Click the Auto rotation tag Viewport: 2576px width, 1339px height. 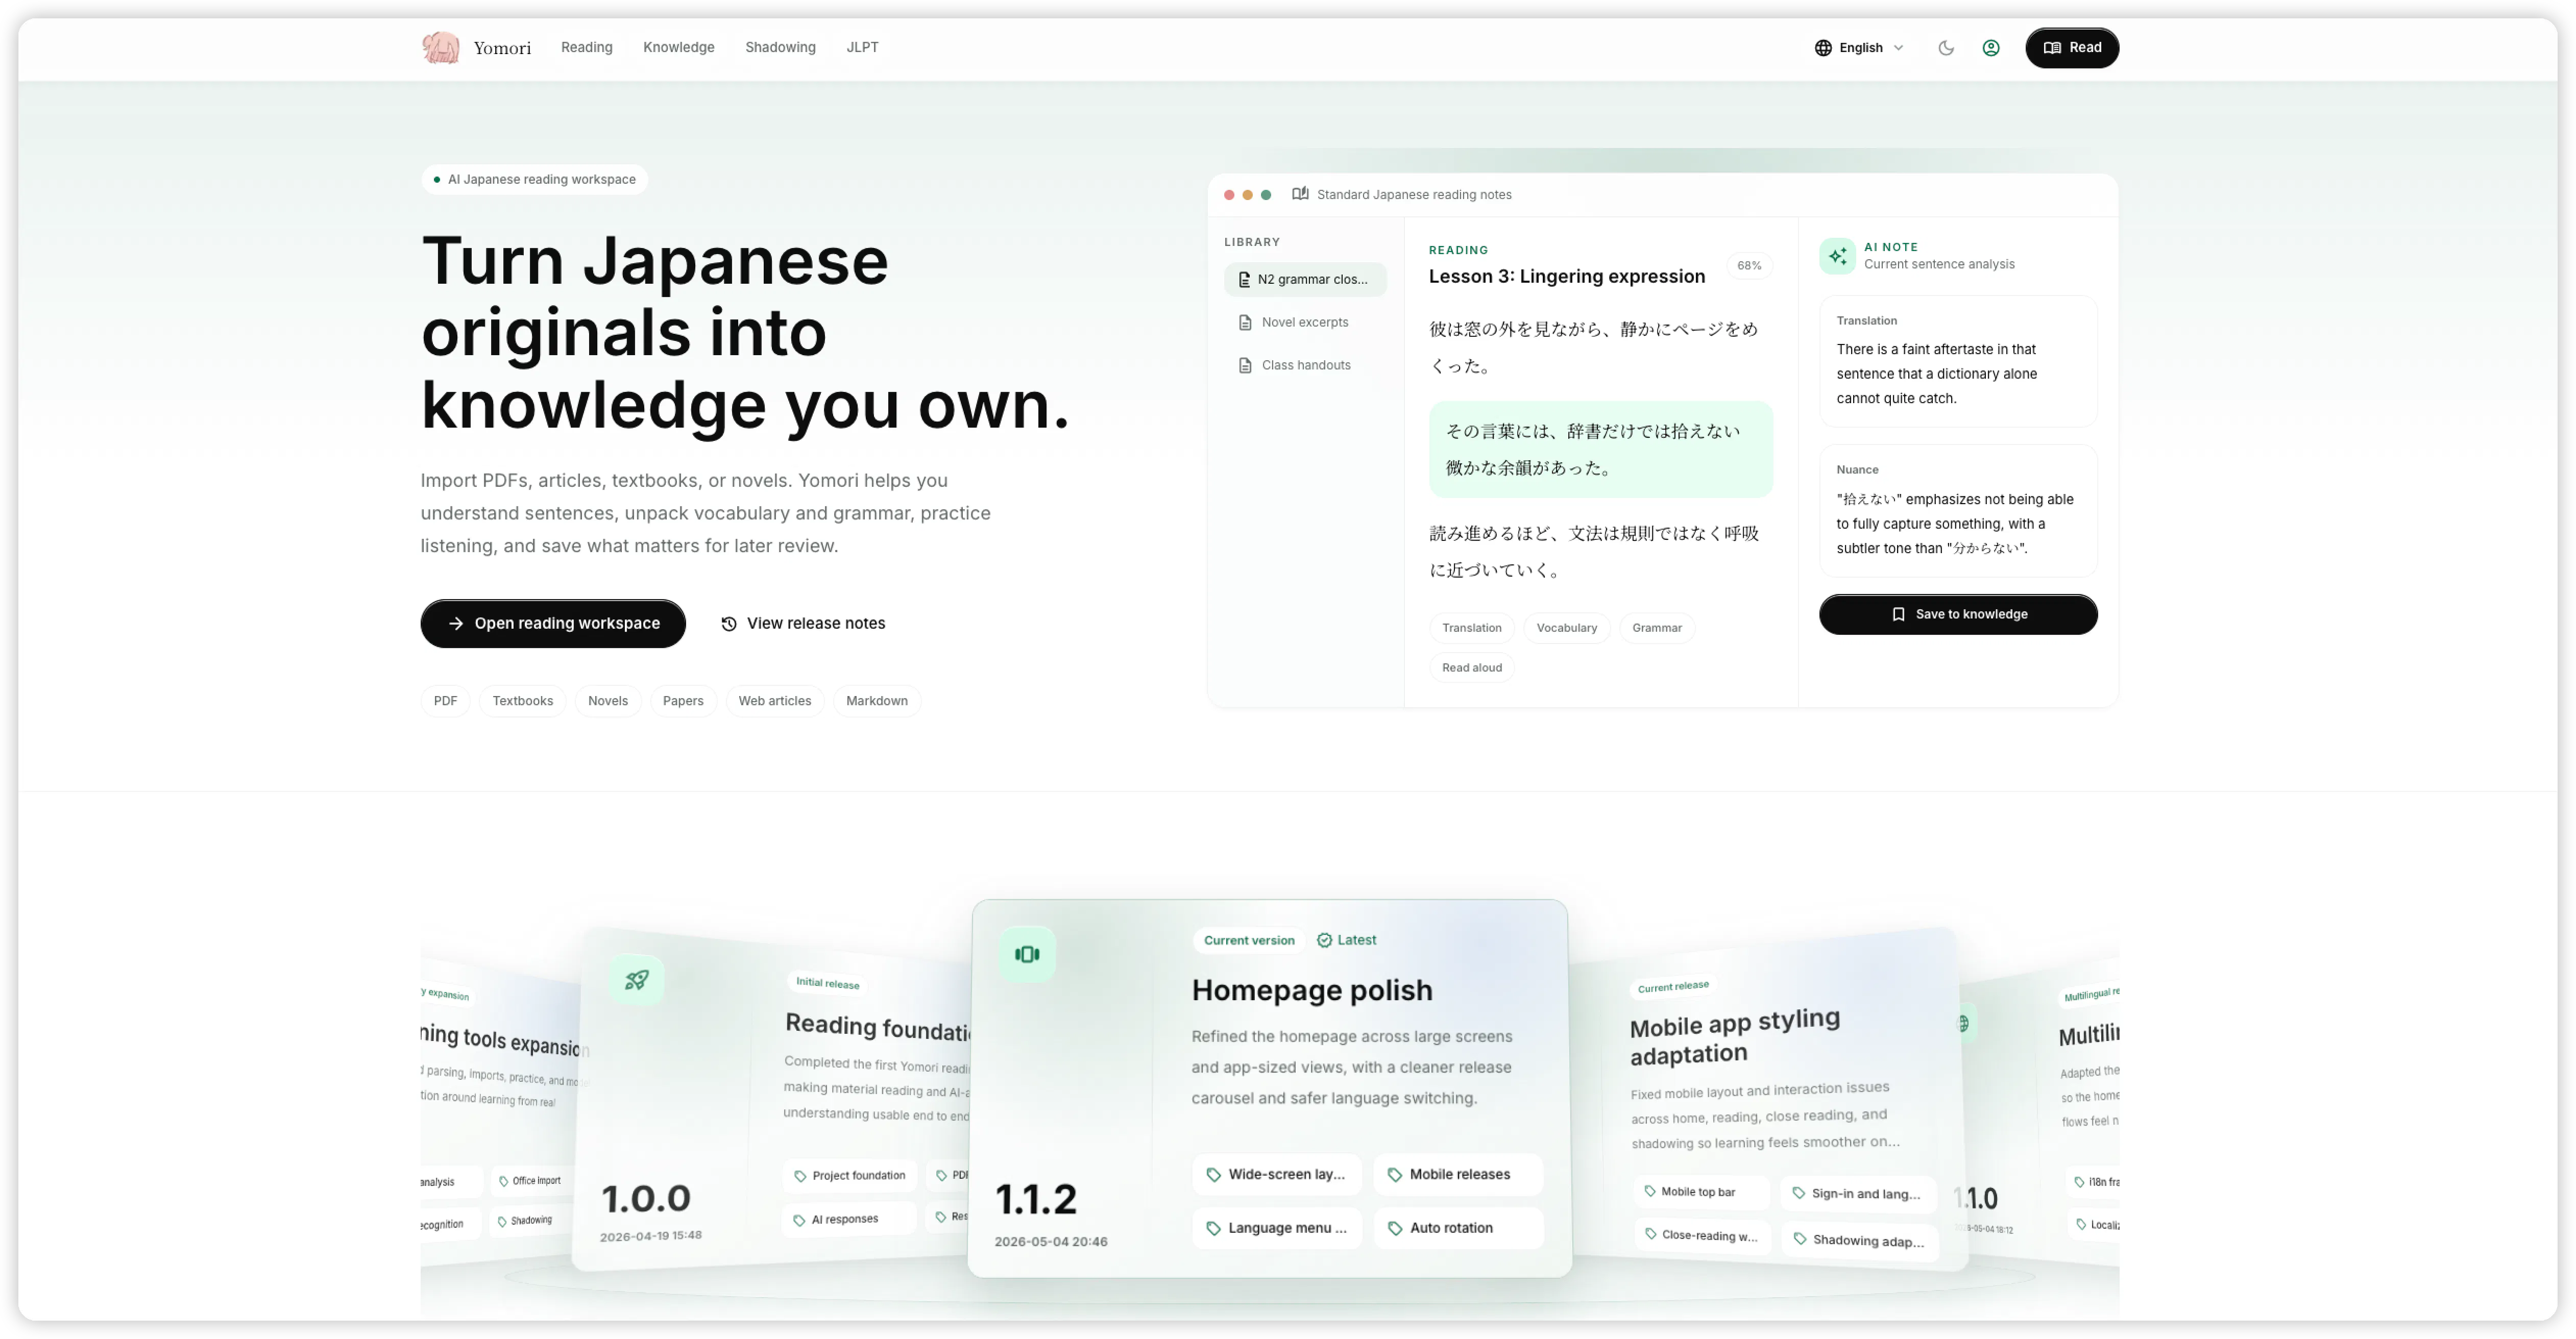coord(1458,1228)
